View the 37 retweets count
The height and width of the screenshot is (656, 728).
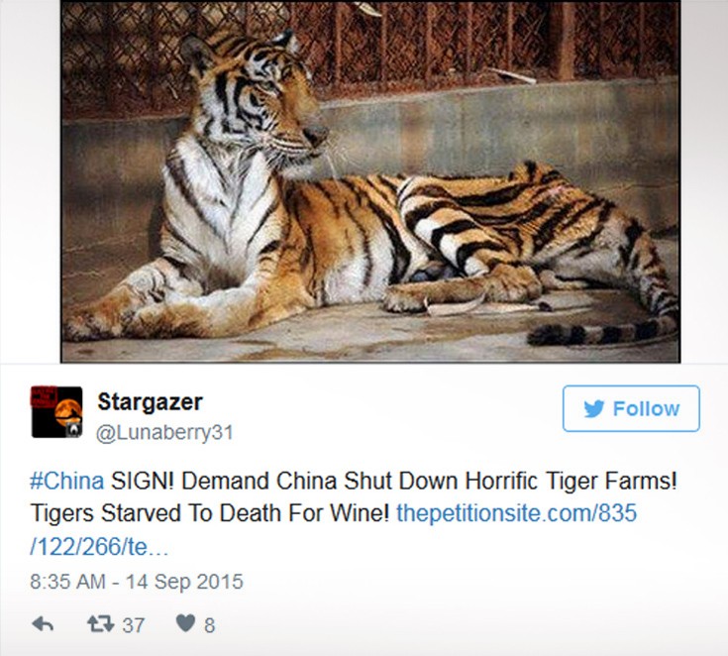click(x=134, y=625)
